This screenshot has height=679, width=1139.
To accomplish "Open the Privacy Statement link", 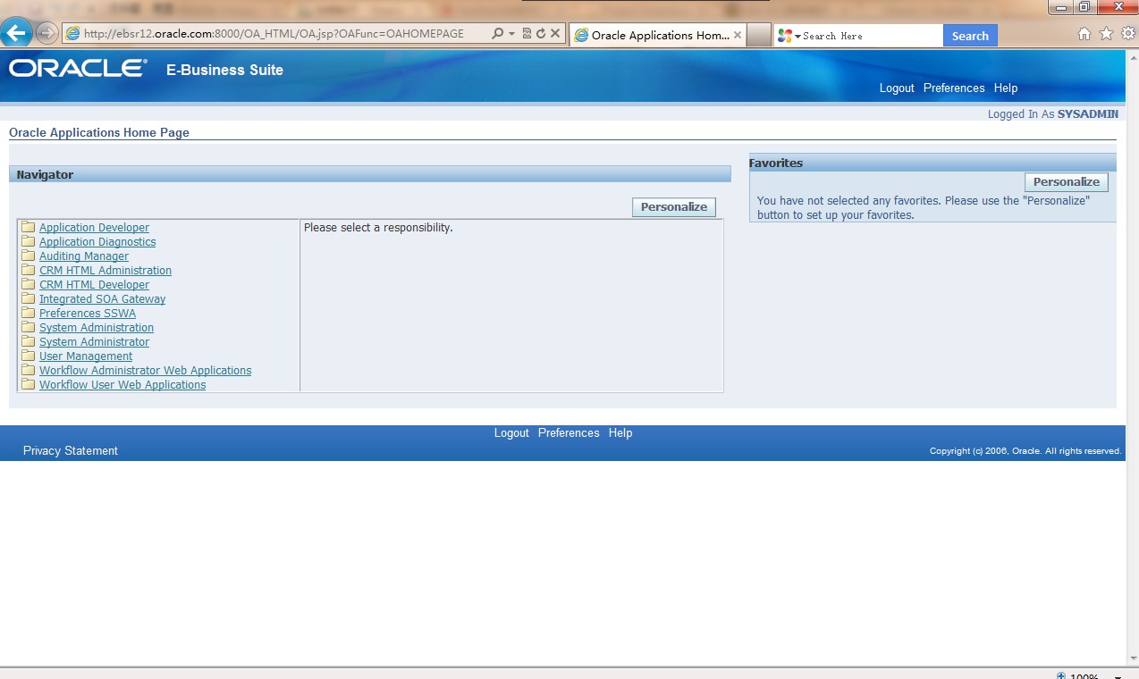I will (x=71, y=450).
